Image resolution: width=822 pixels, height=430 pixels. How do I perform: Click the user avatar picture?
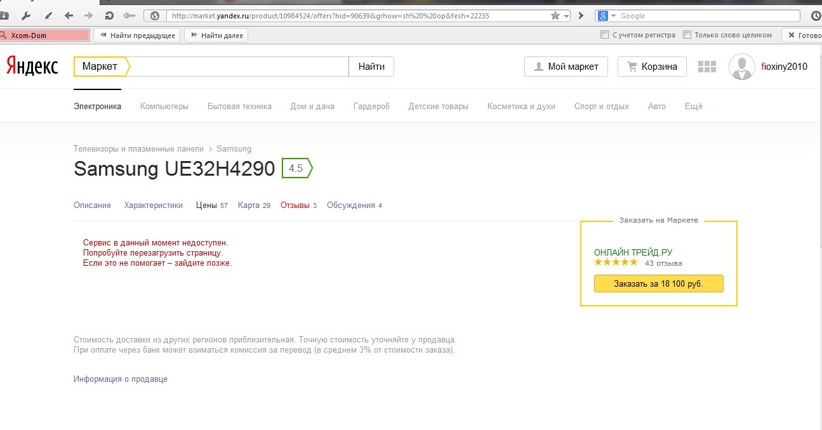pos(741,67)
